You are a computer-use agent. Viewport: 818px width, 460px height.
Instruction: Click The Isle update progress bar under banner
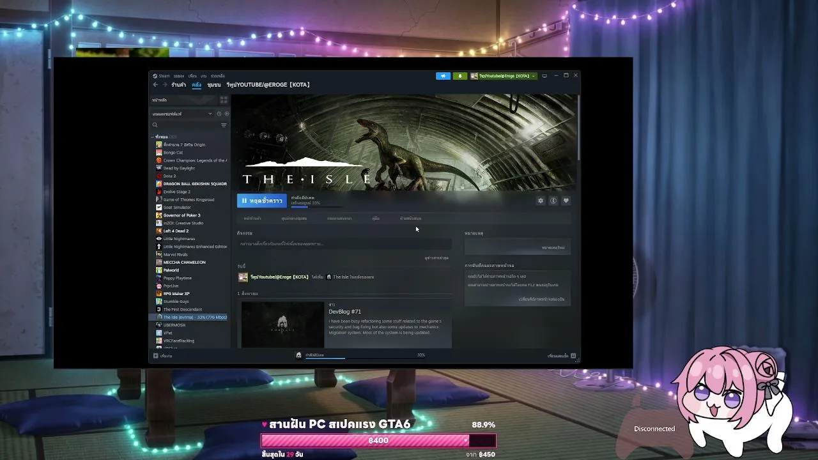point(316,206)
